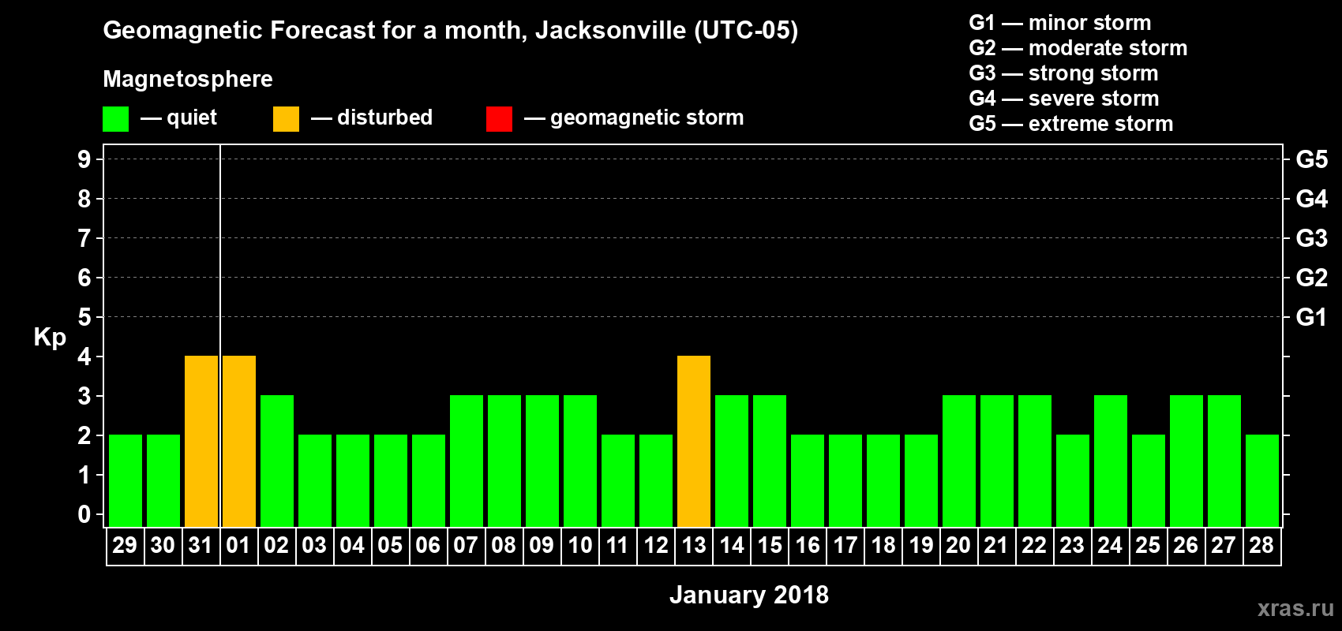The width and height of the screenshot is (1342, 631).
Task: Click the 'Magnetosphere' heading
Action: pyautogui.click(x=188, y=80)
